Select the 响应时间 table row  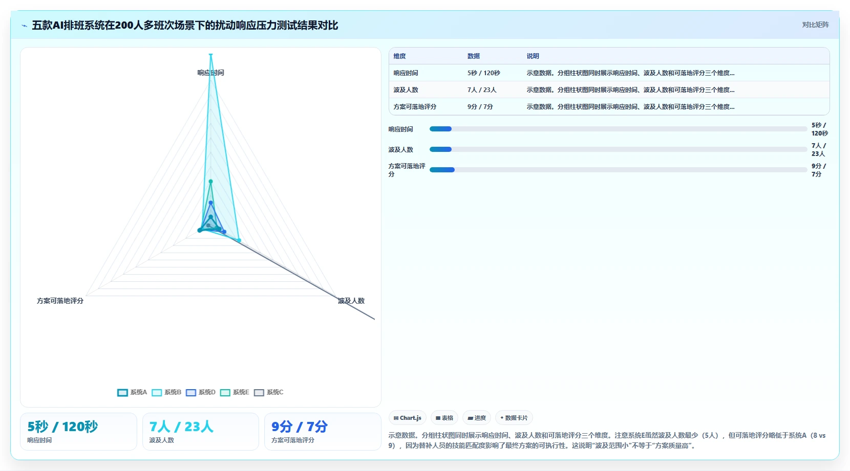[x=609, y=73]
